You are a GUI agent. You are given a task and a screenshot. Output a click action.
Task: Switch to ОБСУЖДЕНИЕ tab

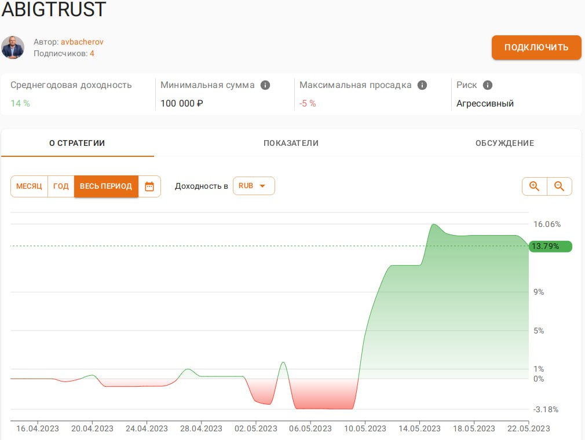pos(504,143)
